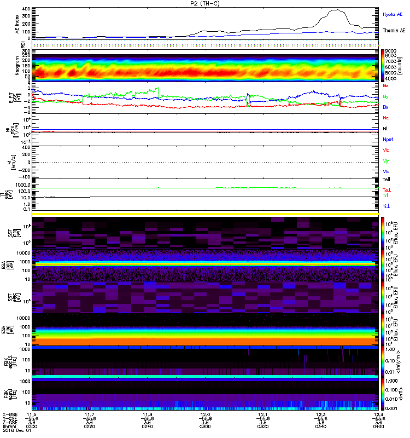Click the Keogram counts color bar
Screen dimensions: 410x438
pyautogui.click(x=383, y=66)
